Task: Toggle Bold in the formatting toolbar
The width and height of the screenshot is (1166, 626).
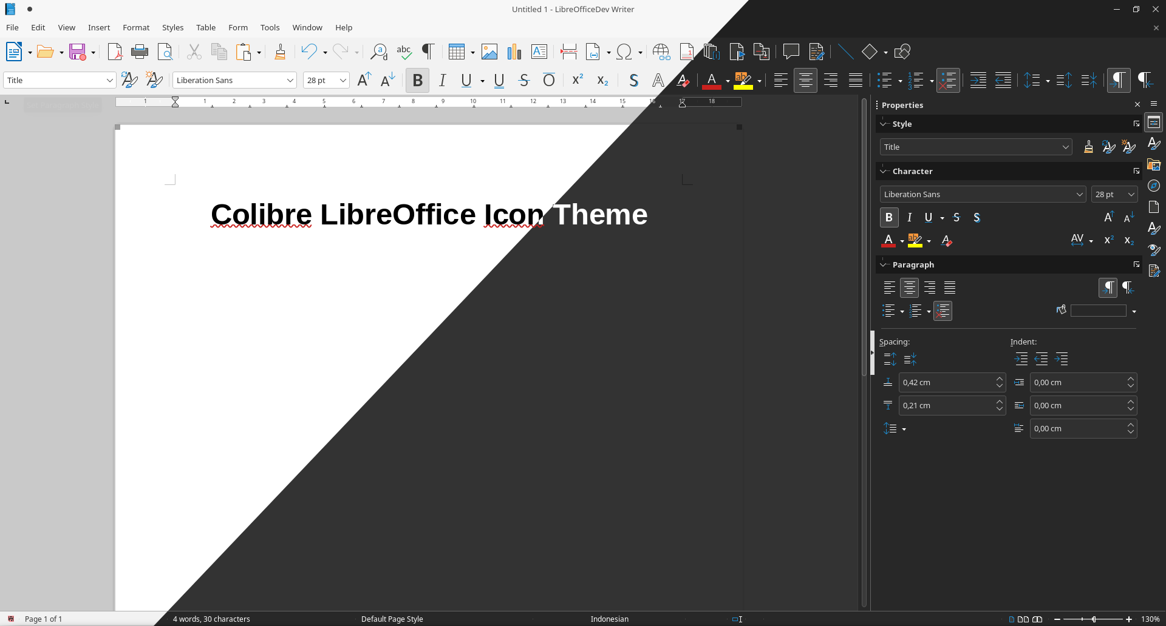Action: pos(417,81)
